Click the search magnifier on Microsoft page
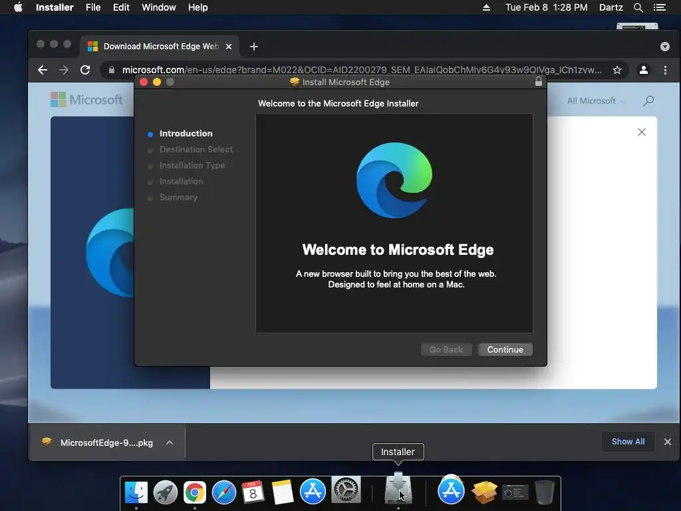681x511 pixels. (x=648, y=101)
